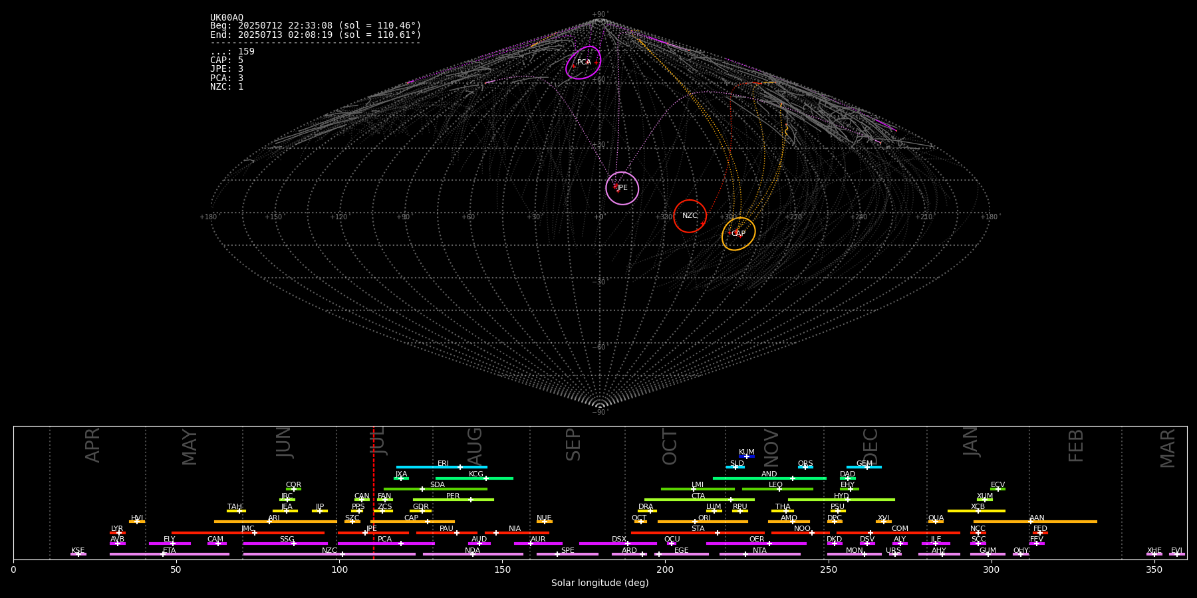Click the APR month label
The height and width of the screenshot is (598, 1197).
tap(92, 445)
